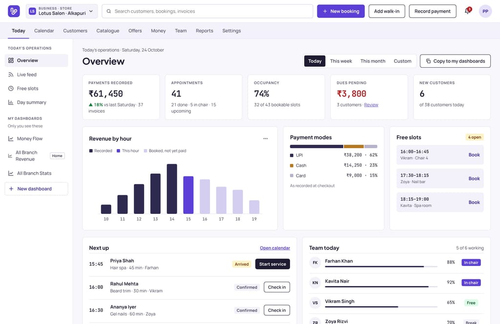Switch range to This month
Viewport: 500px width, 324px height.
[x=373, y=61]
